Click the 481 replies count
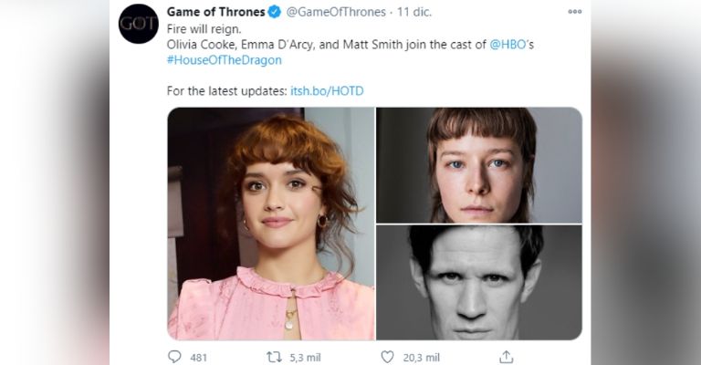Screen dimensions: 701x365 198,357
